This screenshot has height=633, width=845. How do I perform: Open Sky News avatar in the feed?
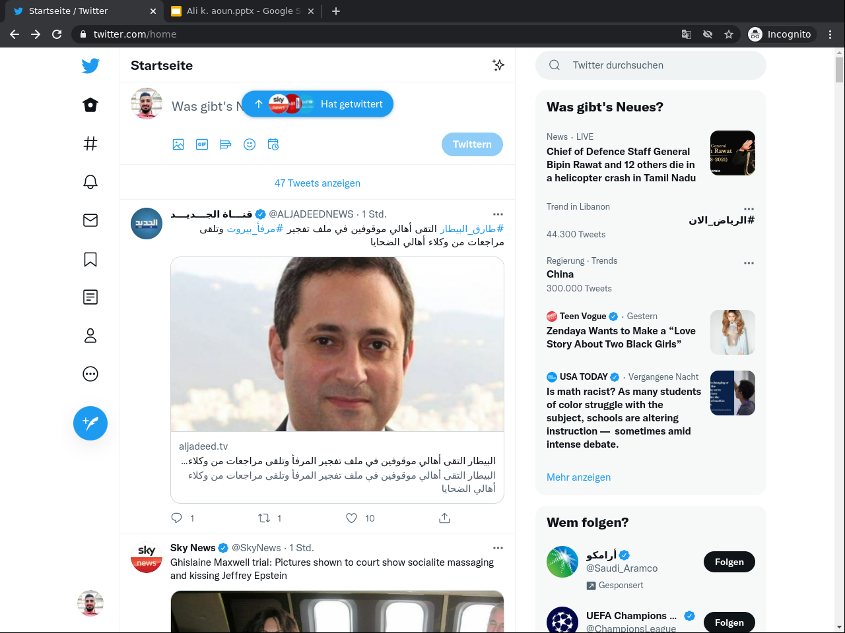[x=147, y=557]
